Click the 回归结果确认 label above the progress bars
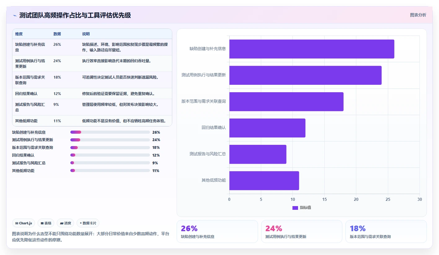 [x=23, y=155]
